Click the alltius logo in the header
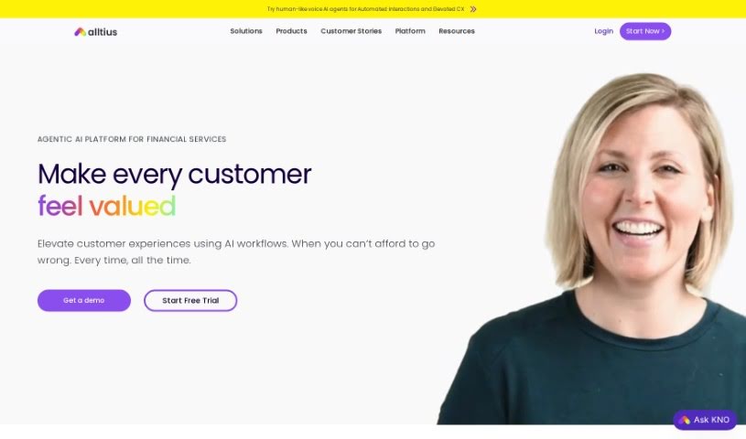 tap(95, 32)
